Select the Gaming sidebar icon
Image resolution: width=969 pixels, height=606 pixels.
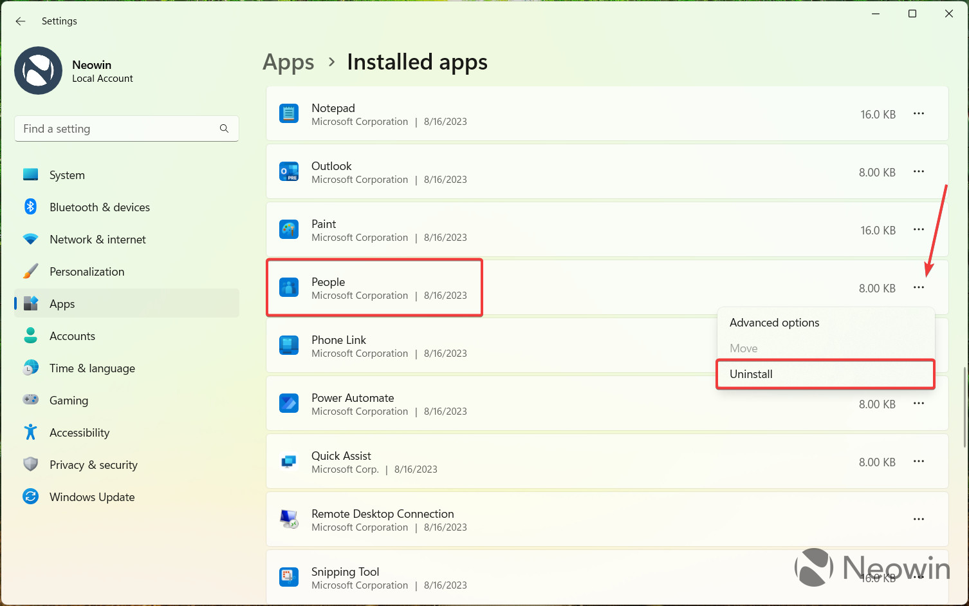(x=30, y=400)
